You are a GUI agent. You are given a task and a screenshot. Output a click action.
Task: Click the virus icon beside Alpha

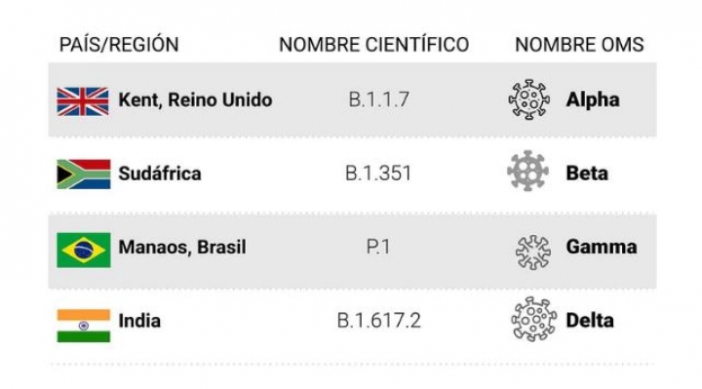[x=529, y=99]
